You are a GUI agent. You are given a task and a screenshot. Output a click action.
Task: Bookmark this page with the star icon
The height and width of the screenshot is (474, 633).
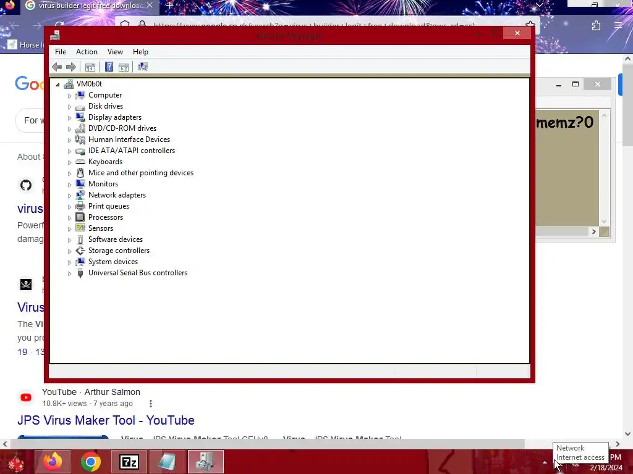click(530, 25)
